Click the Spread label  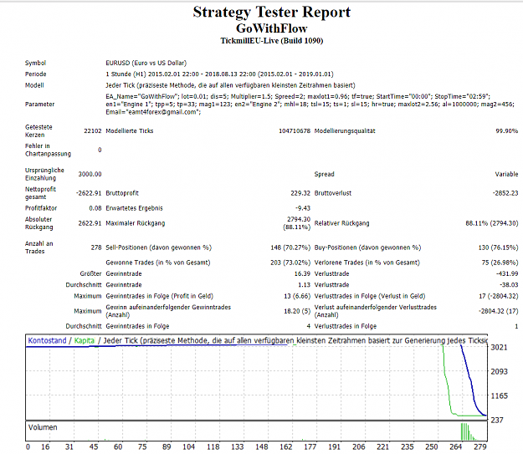tap(324, 174)
